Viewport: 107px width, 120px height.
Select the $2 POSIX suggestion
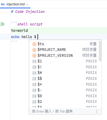(x=64, y=102)
